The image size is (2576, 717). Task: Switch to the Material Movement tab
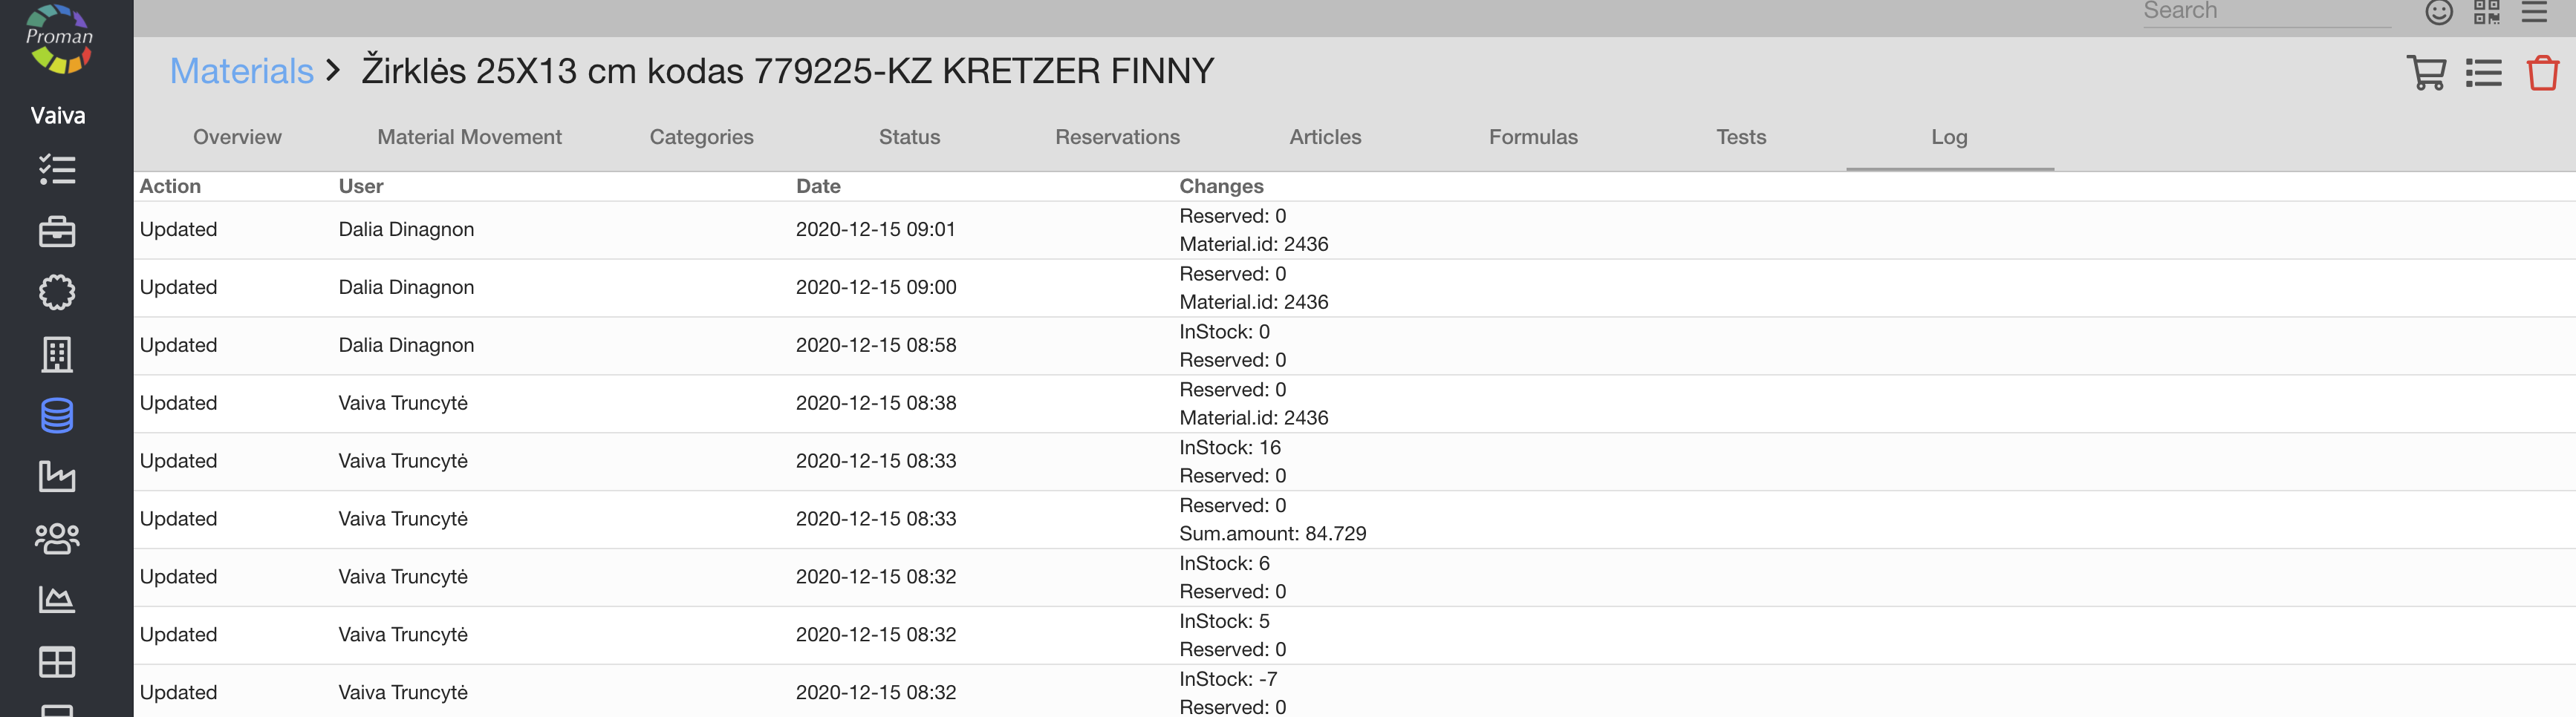pyautogui.click(x=469, y=137)
